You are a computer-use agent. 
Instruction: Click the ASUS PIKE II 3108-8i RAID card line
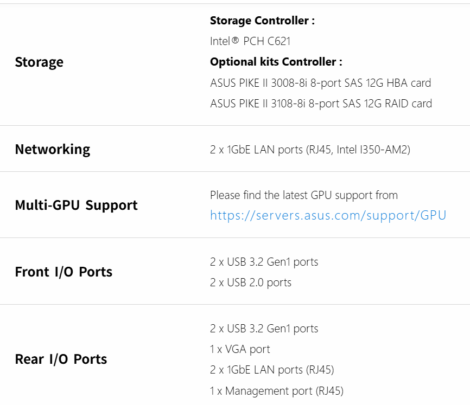[x=321, y=104]
